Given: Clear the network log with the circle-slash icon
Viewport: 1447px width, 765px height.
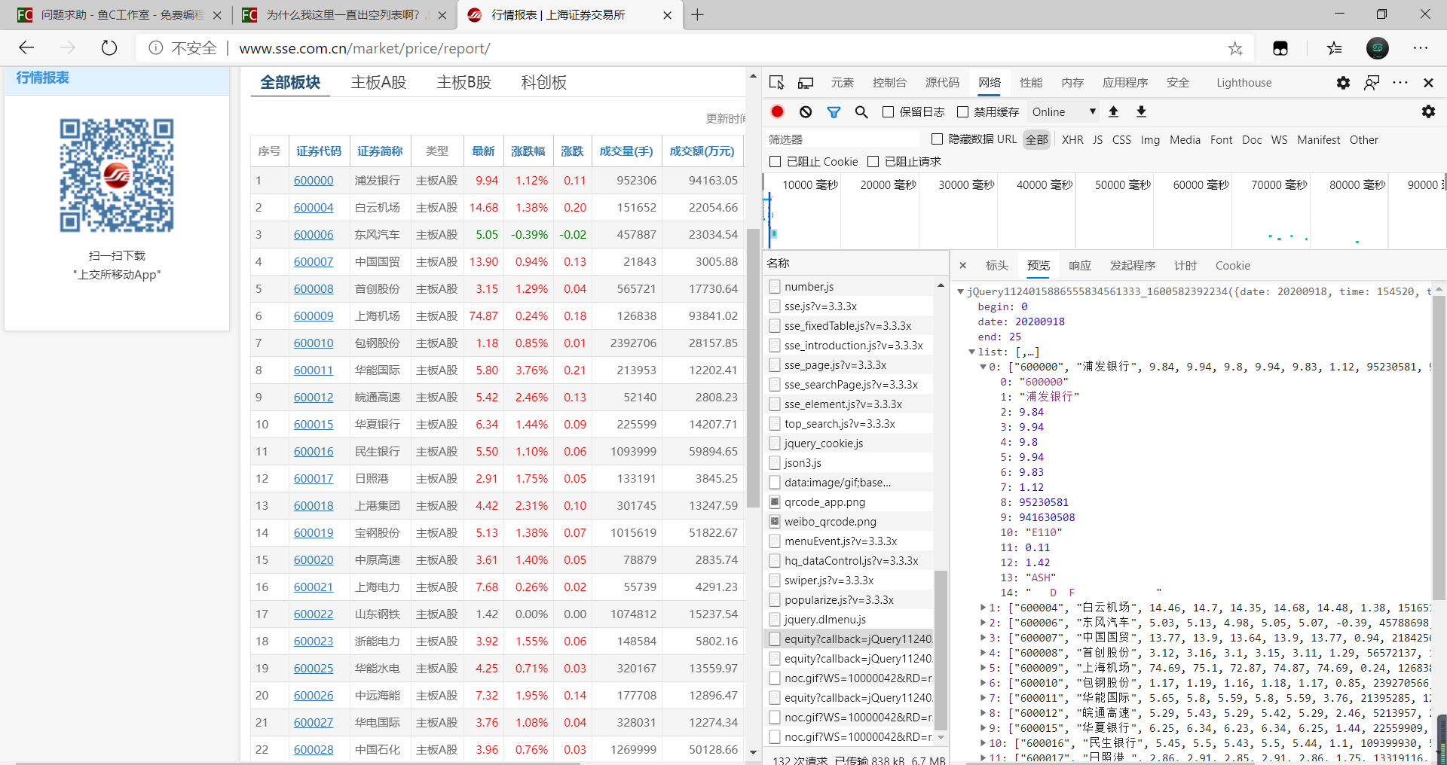Looking at the screenshot, I should [806, 111].
